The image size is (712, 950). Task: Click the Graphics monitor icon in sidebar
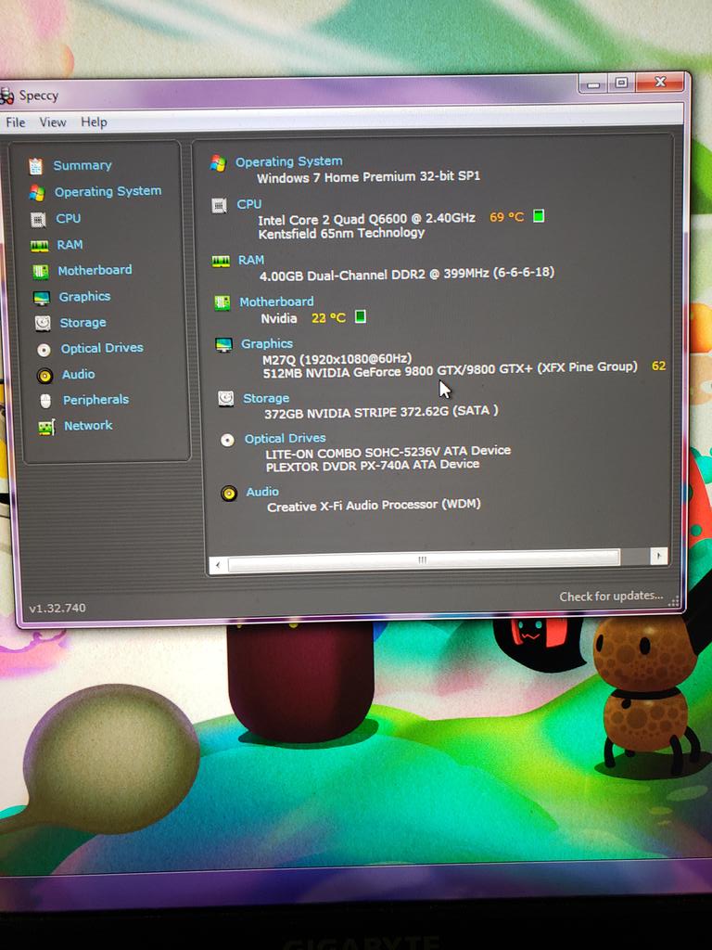[41, 298]
